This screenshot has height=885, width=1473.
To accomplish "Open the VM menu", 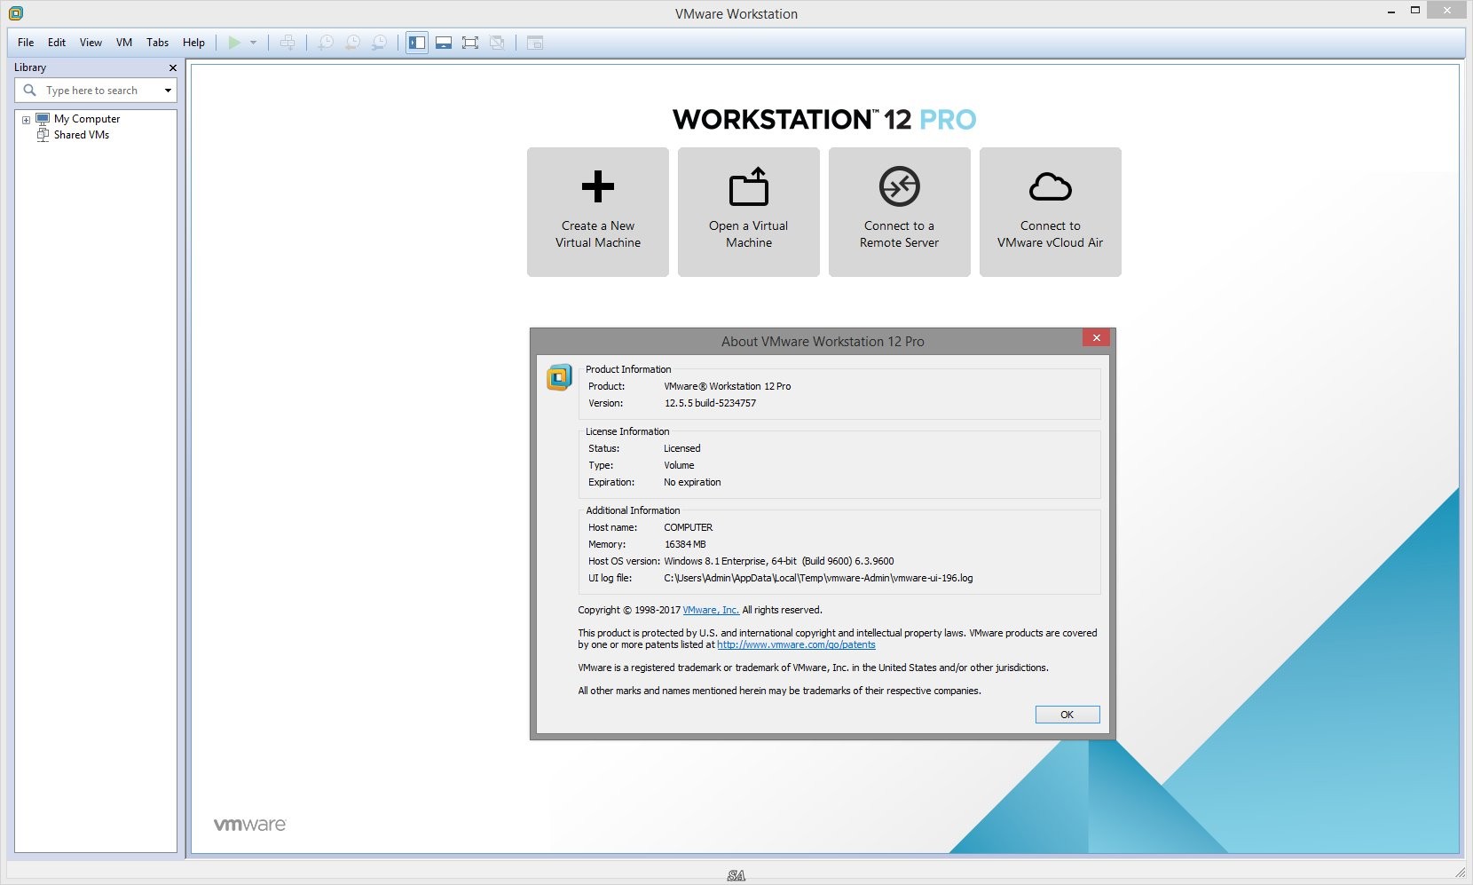I will (124, 43).
